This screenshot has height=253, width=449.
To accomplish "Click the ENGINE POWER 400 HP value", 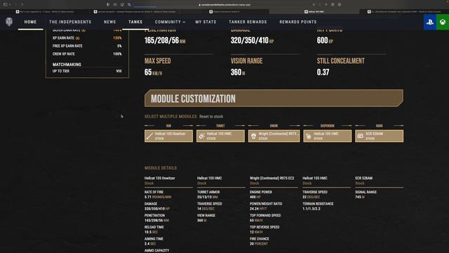I will pos(255,197).
